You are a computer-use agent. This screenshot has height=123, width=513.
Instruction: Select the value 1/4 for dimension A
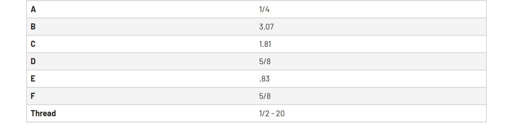pos(264,9)
